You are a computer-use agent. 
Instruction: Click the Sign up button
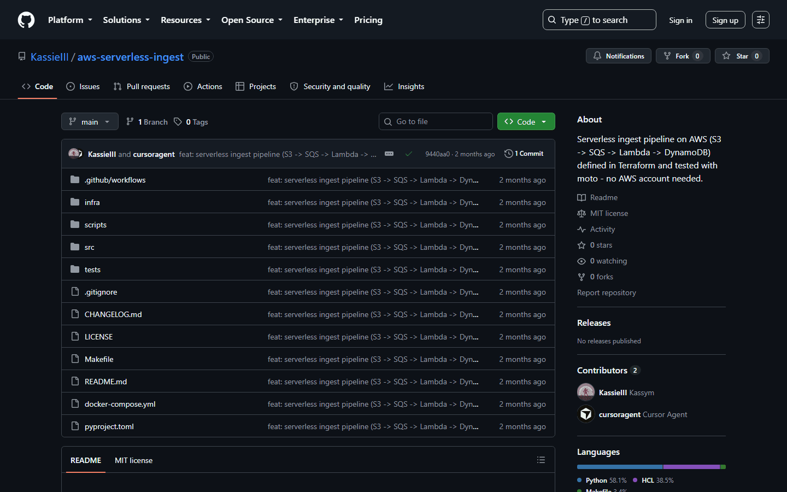(725, 20)
